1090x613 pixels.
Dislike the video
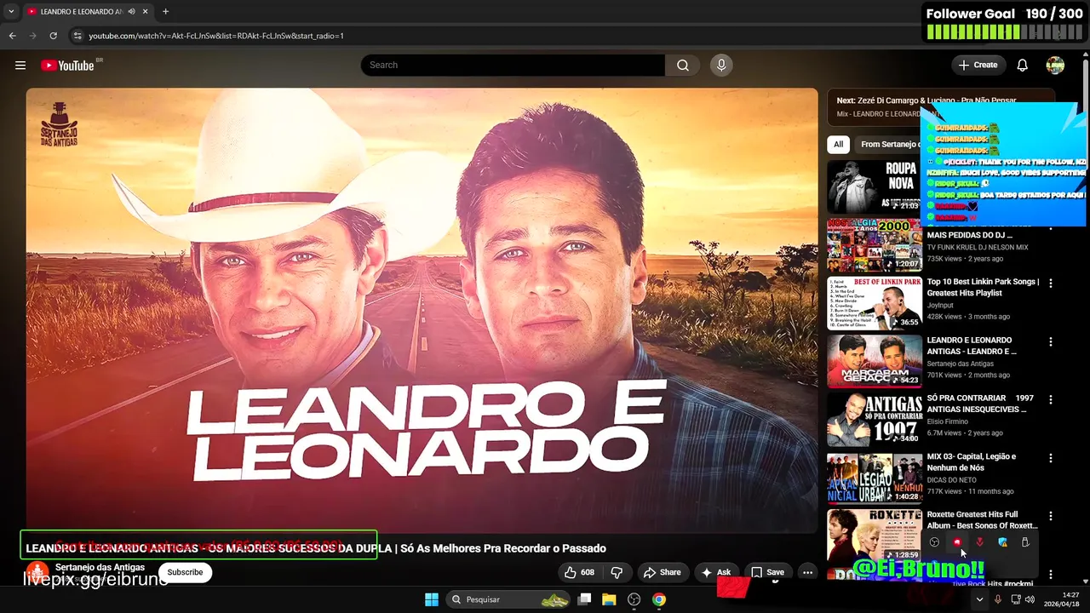click(617, 573)
